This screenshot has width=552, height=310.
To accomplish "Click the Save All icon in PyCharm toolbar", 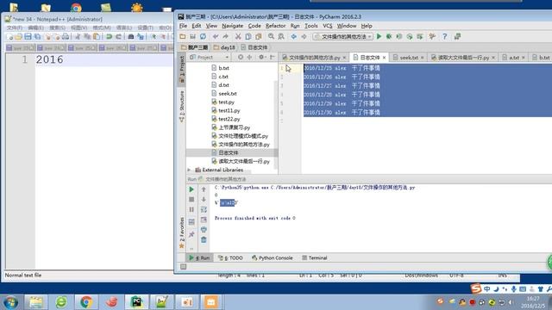I will click(192, 36).
